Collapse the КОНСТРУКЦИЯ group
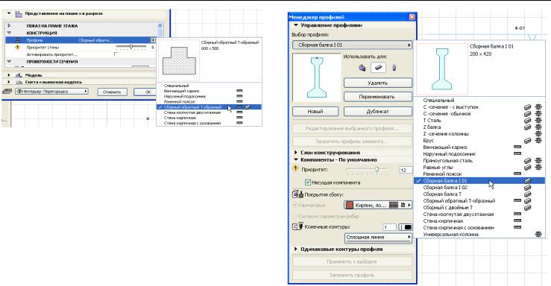 [9, 33]
